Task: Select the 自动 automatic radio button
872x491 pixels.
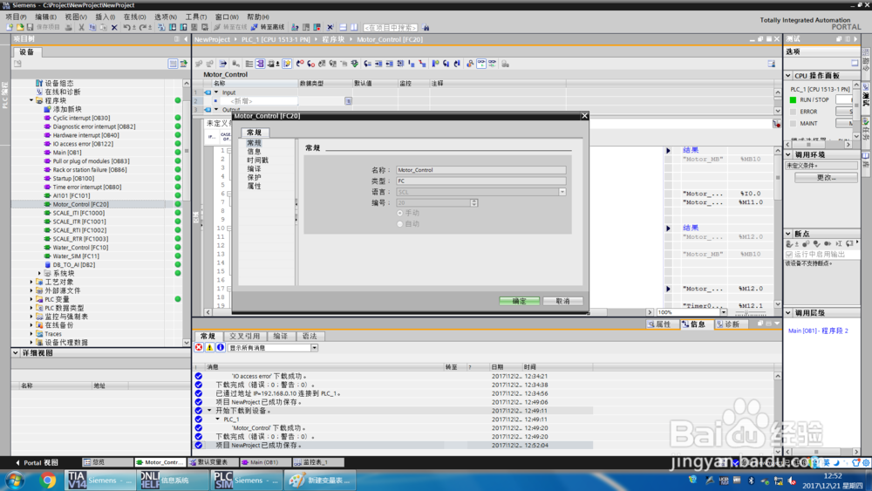Action: 400,224
